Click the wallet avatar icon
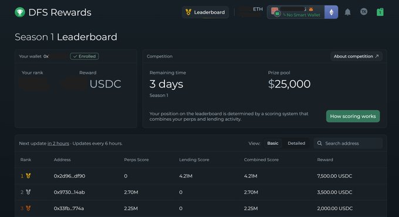This screenshot has height=217, width=399. 275,12
